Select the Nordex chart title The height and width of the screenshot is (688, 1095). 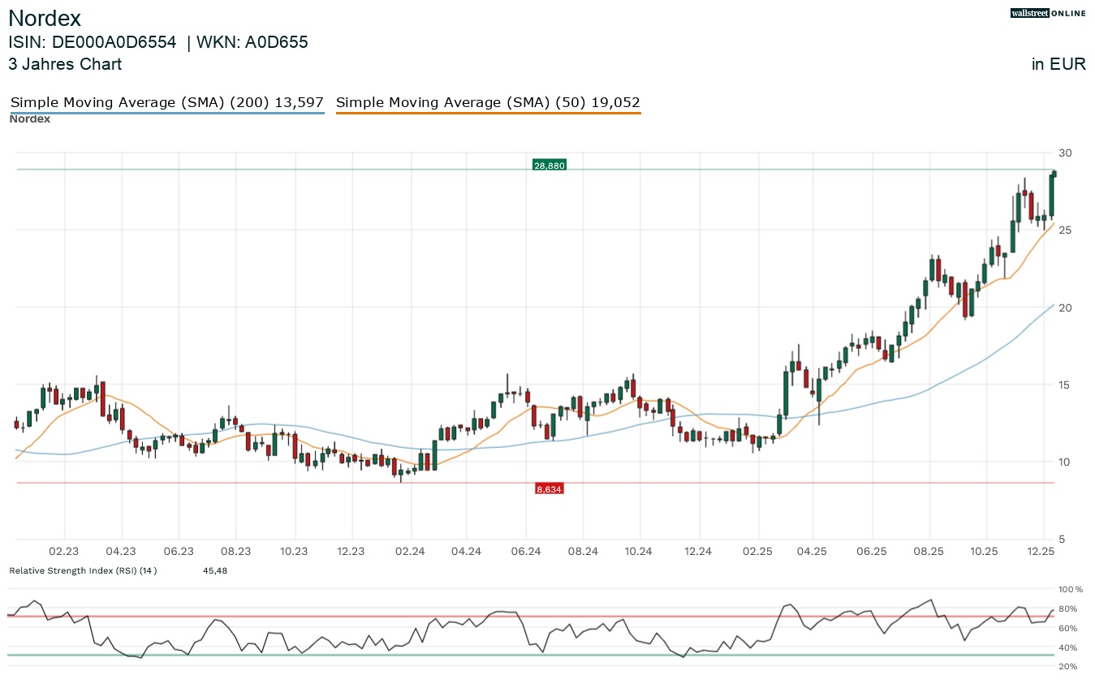tap(44, 18)
